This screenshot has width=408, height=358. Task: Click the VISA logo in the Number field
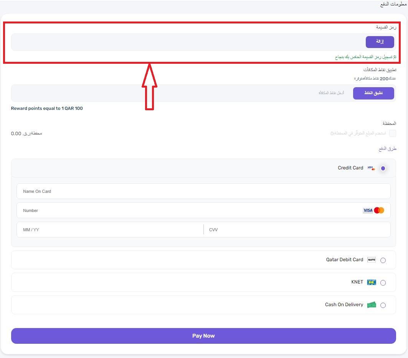coord(368,210)
